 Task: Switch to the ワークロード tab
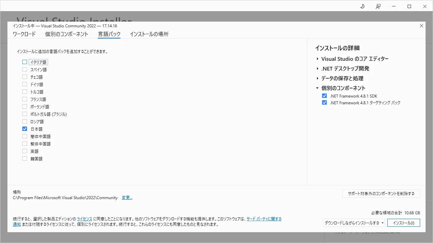pos(24,34)
